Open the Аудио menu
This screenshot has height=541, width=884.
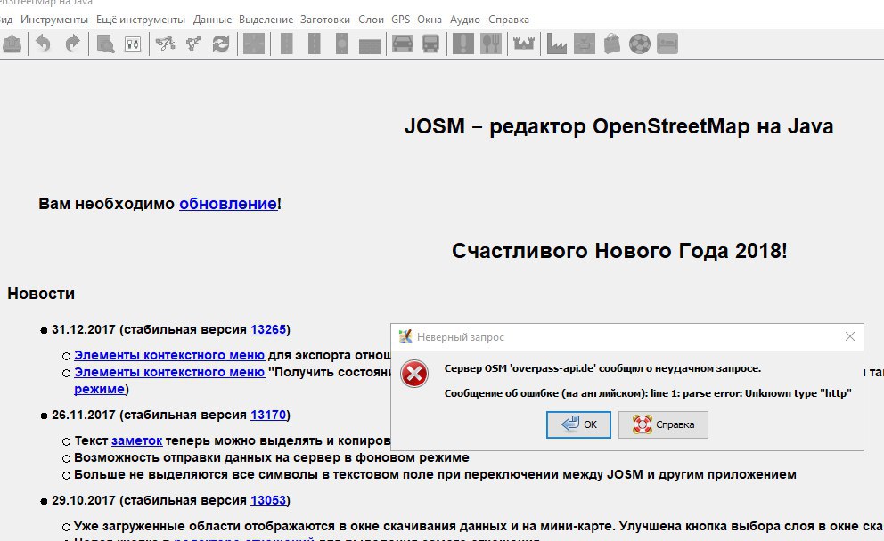pos(464,20)
